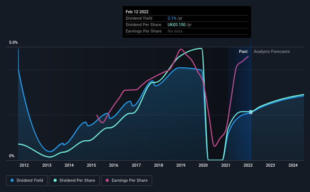Click the teal Dividend Per Share legend dot
This screenshot has height=192, width=310.
(55, 180)
